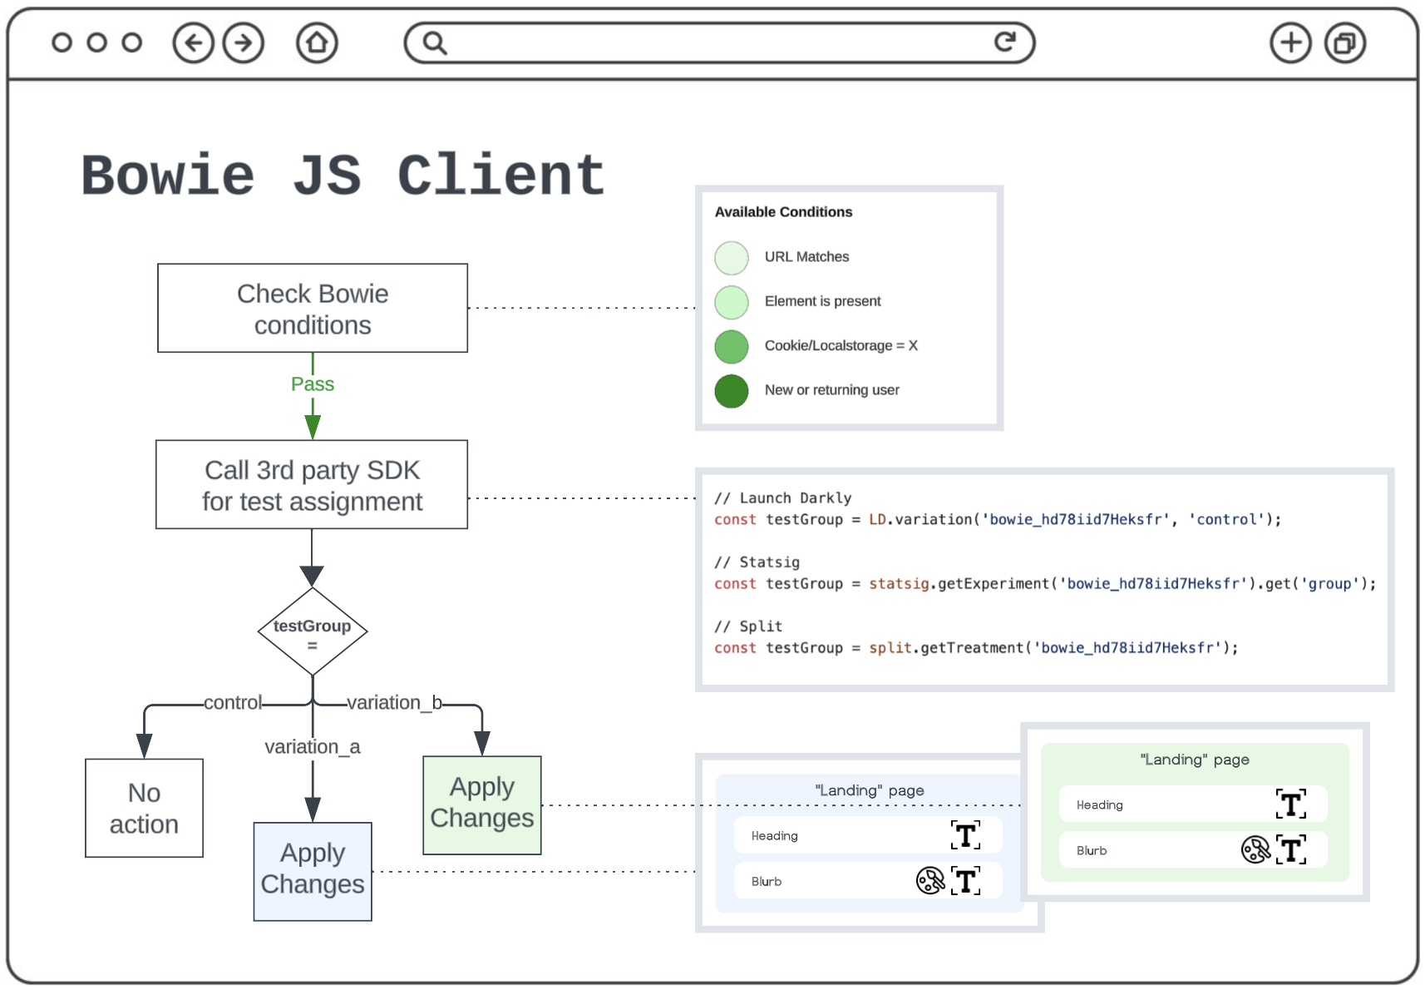Open a new tab with plus icon

(x=1290, y=43)
